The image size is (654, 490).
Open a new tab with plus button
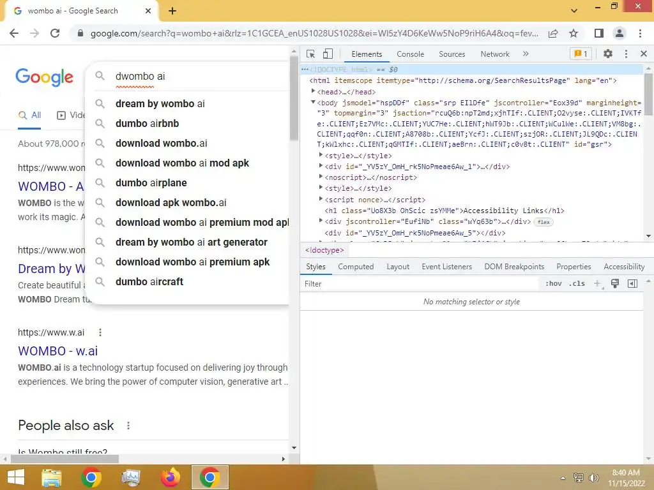[172, 11]
